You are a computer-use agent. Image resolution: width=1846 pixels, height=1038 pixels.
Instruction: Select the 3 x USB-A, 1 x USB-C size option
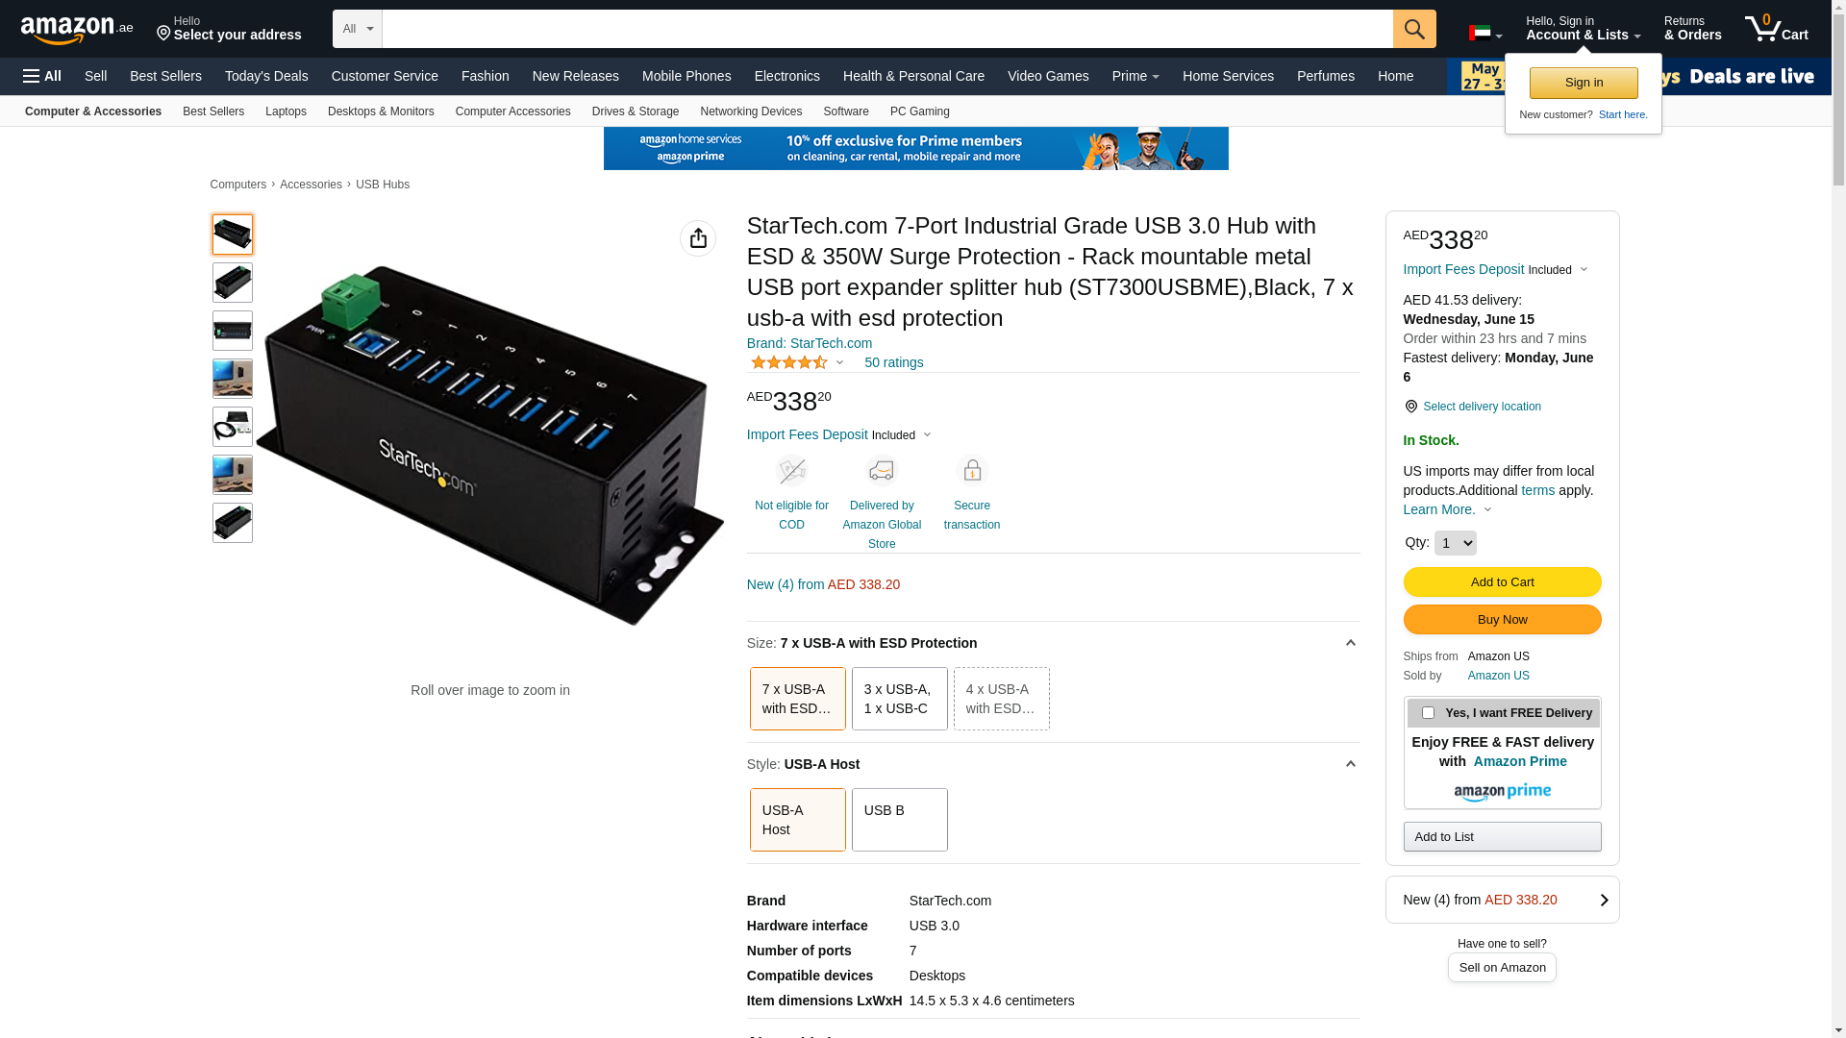[x=899, y=699]
